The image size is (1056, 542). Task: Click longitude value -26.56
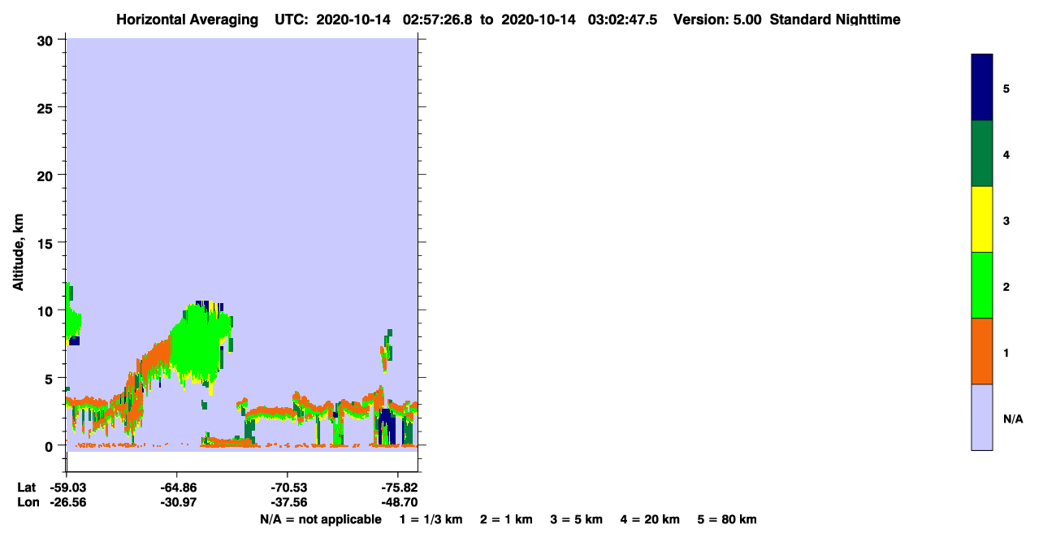coord(68,503)
